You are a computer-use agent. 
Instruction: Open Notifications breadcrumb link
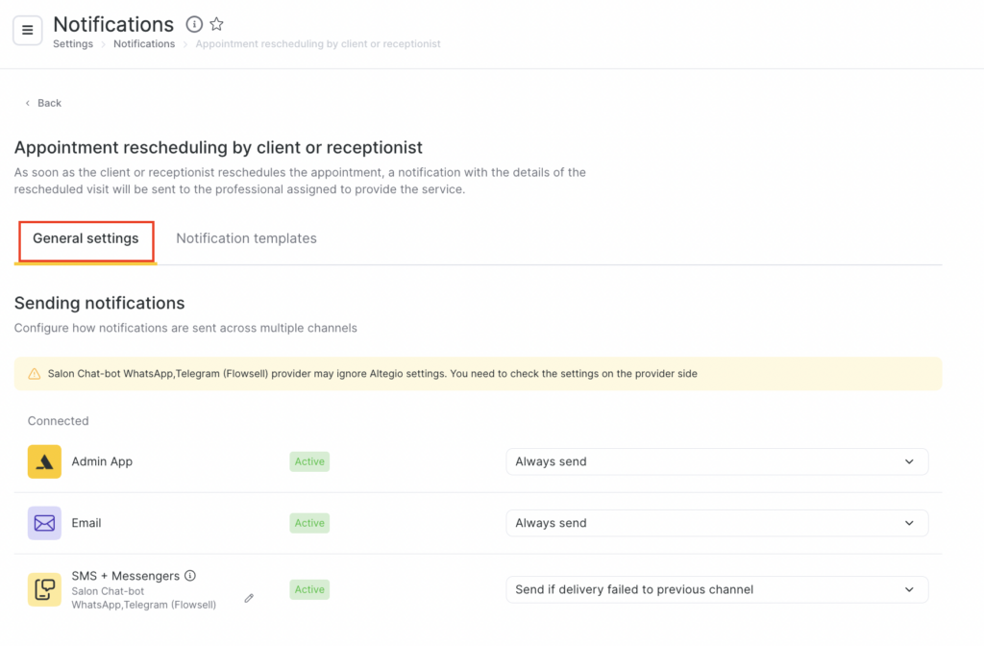pyautogui.click(x=144, y=44)
